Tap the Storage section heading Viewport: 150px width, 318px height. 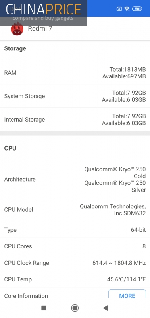tap(15, 48)
